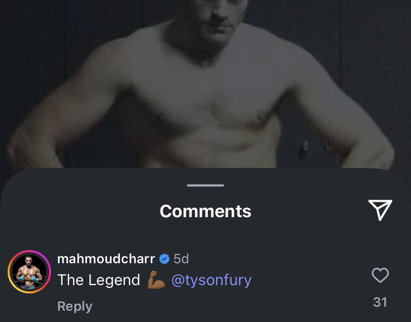Like mahmoudcharr's comment with the heart
The width and height of the screenshot is (411, 322).
(x=380, y=275)
